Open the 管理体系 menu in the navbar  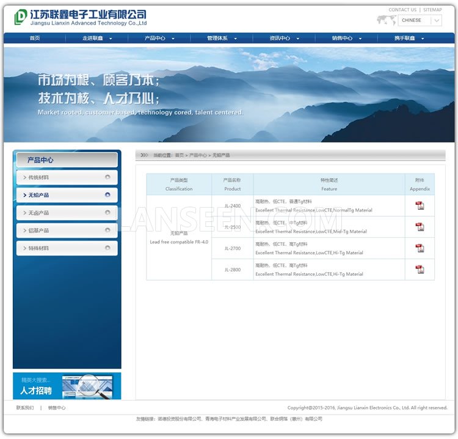[x=221, y=39]
